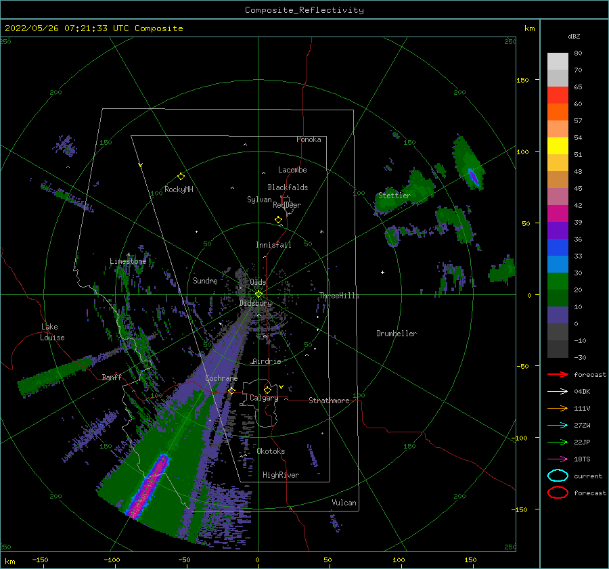Click the bright red swatch below 65 dBZ
The height and width of the screenshot is (569, 609).
(x=558, y=95)
